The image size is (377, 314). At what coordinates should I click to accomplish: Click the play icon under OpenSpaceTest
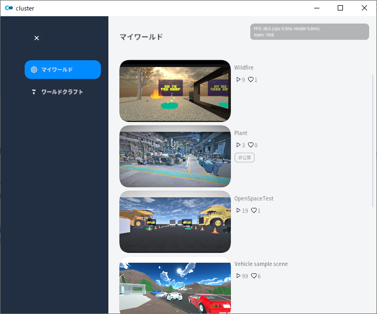[x=238, y=210]
